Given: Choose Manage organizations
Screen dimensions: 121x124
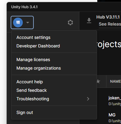Looking at the screenshot, I should tap(54, 68).
